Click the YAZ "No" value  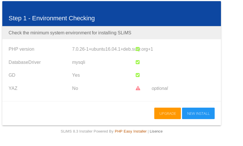click(75, 88)
